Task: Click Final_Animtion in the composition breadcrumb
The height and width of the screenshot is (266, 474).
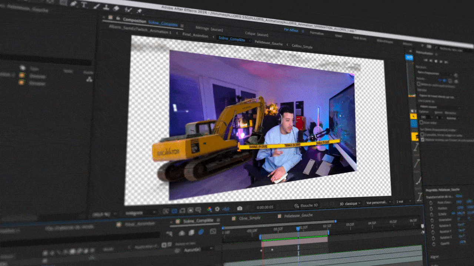Action: (x=196, y=36)
